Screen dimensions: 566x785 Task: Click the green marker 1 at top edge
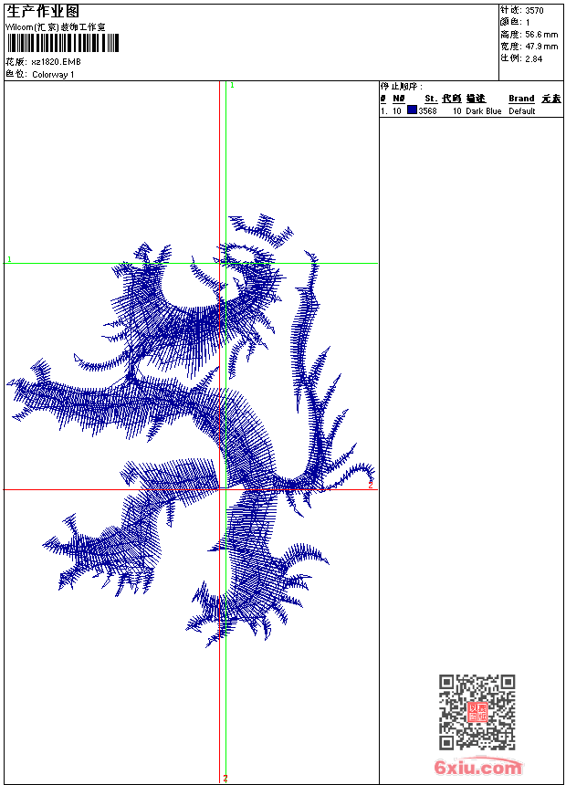point(232,85)
